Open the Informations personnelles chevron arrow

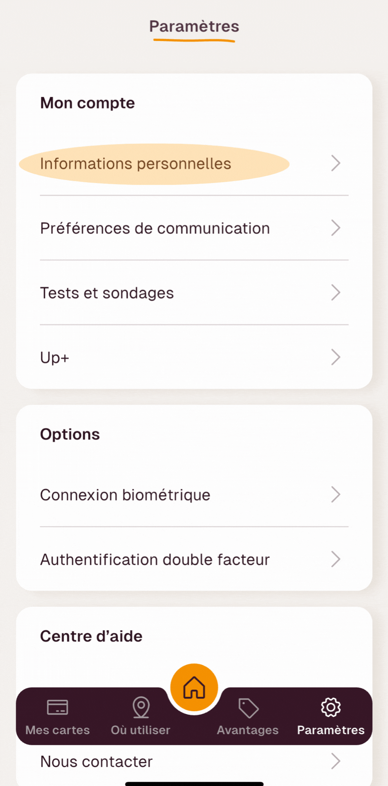336,163
